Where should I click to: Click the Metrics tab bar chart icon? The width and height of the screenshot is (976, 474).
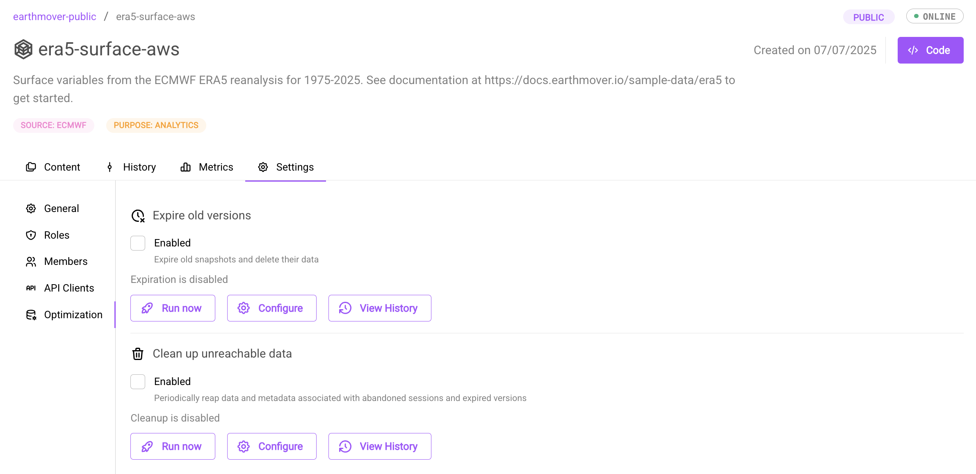185,167
